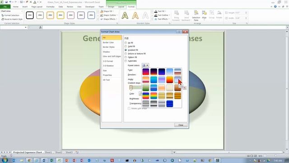Select Picture or texture fill option
The width and height of the screenshot is (289, 163).
point(126,53)
